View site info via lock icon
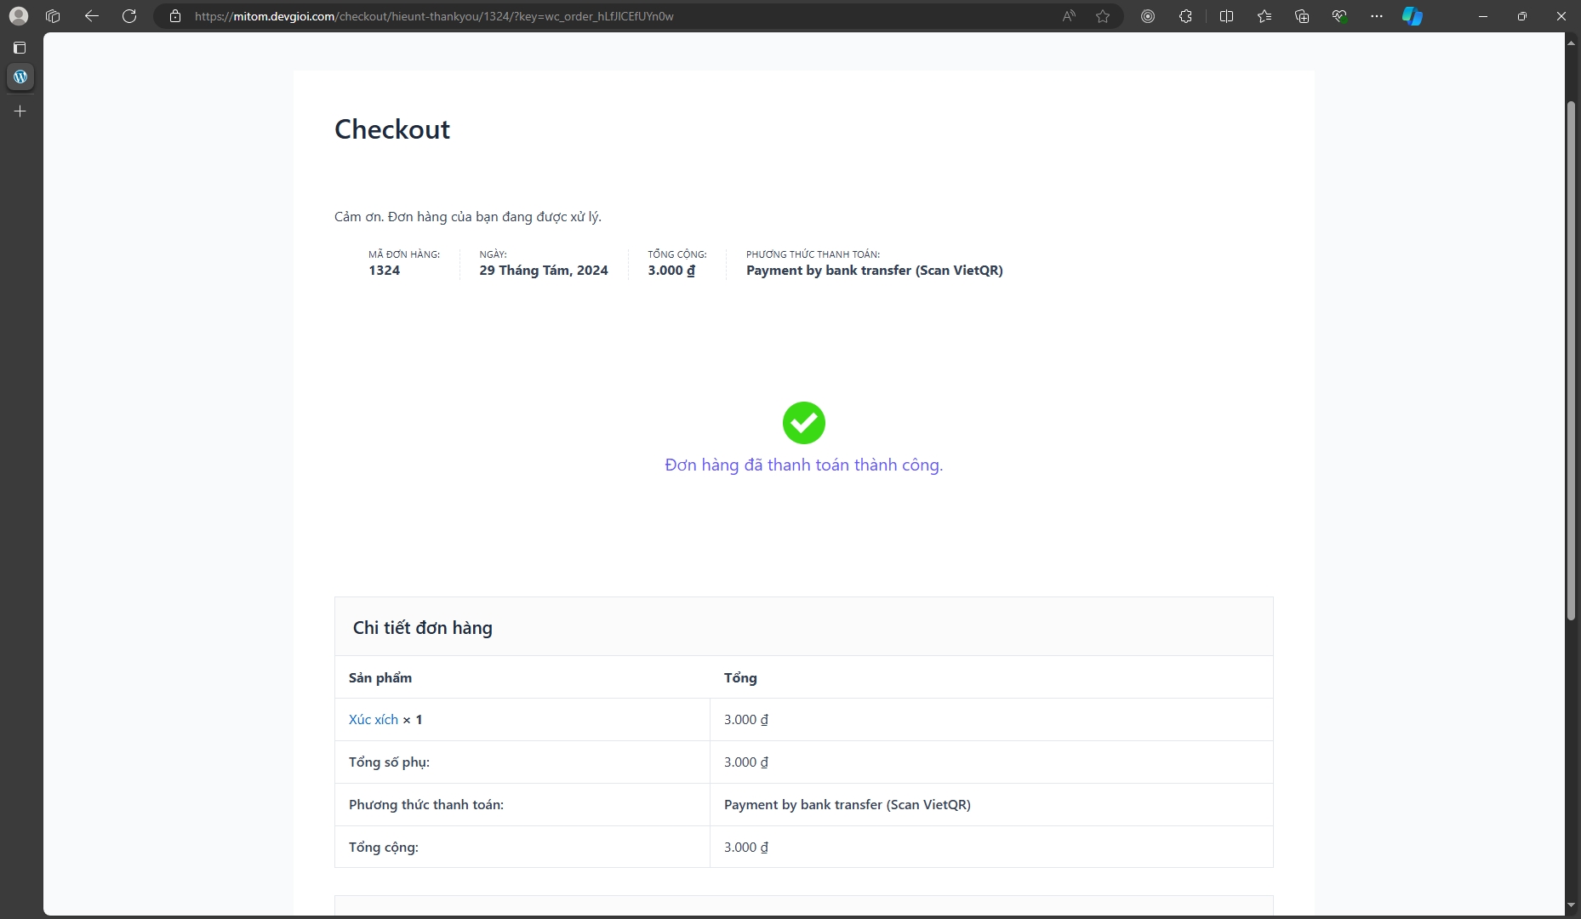The image size is (1581, 919). [x=175, y=16]
